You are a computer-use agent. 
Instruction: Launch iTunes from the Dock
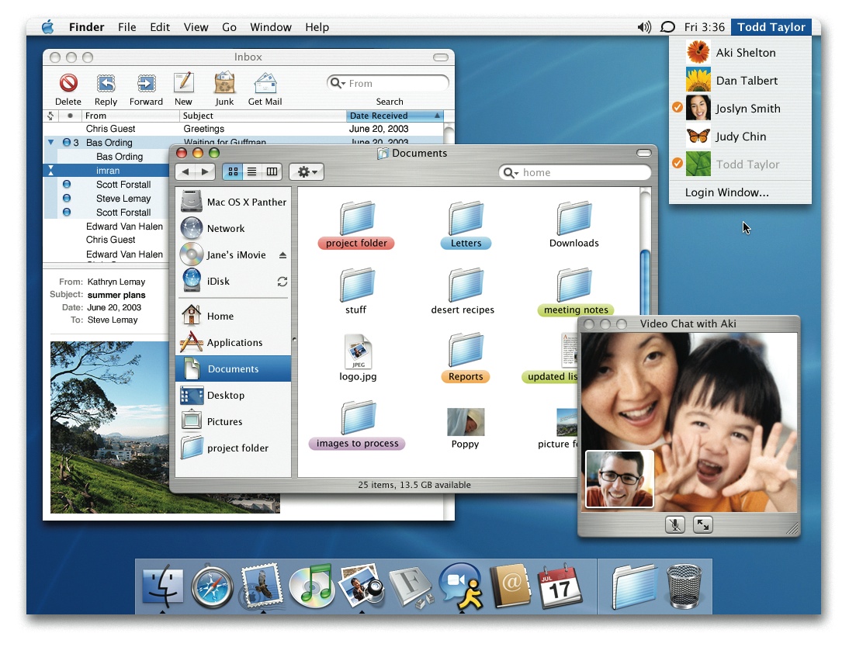(312, 586)
